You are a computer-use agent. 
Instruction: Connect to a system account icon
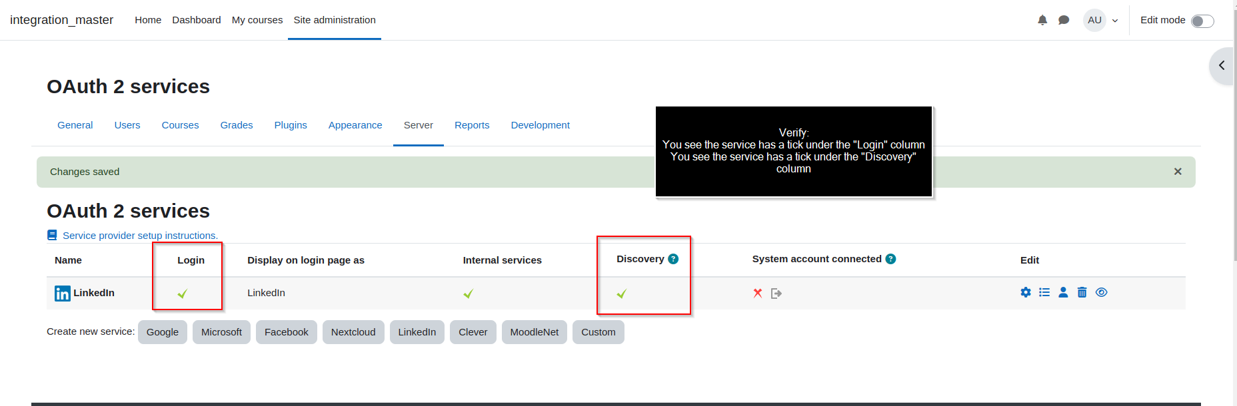click(x=776, y=293)
